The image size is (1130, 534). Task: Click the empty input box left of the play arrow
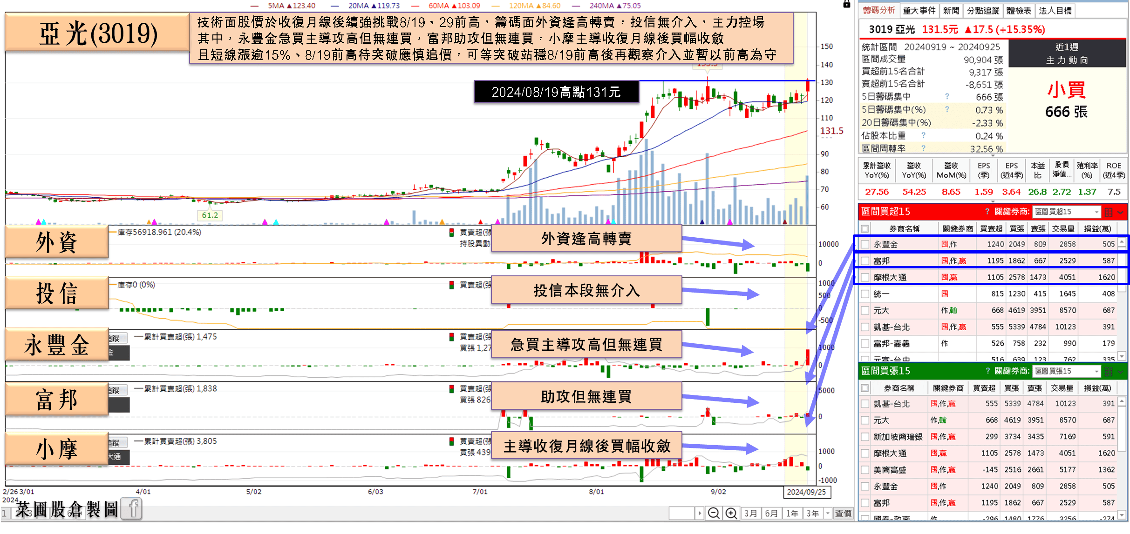coord(682,513)
